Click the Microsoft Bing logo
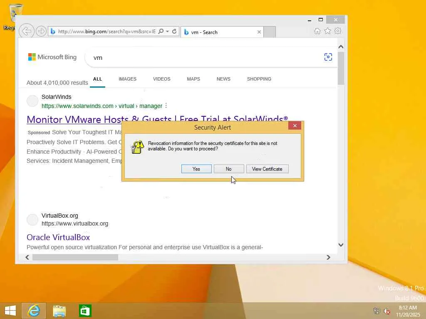The height and width of the screenshot is (319, 426). [52, 57]
